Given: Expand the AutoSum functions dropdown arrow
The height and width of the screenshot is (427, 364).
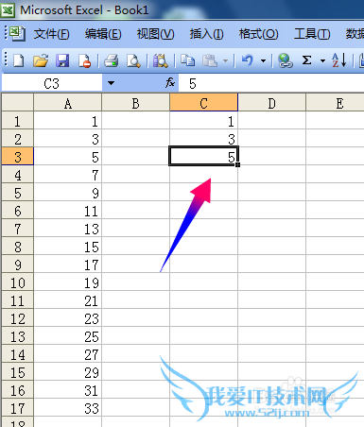Looking at the screenshot, I should (322, 60).
